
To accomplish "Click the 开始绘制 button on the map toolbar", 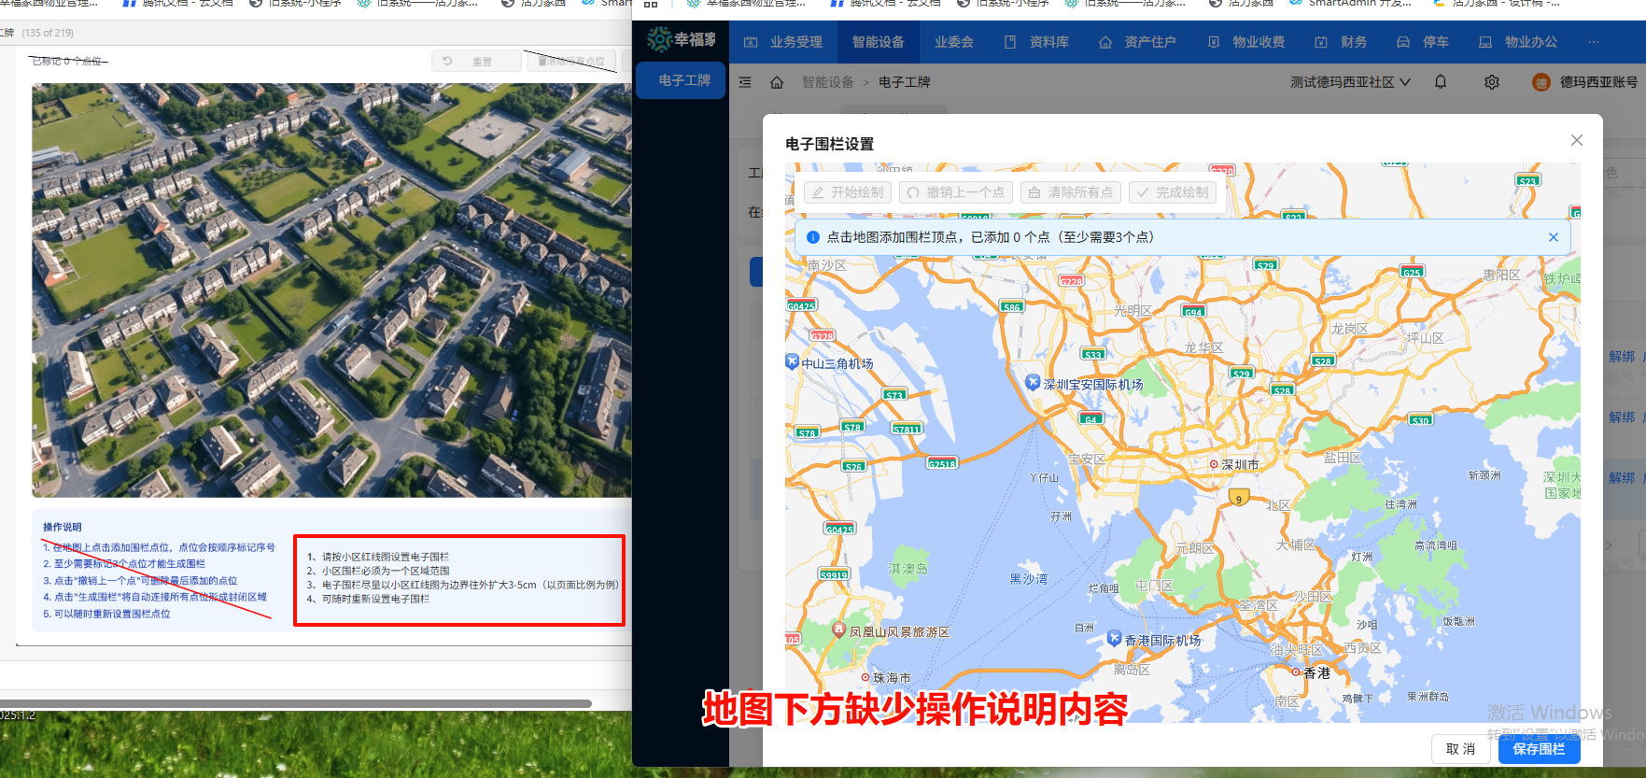I will tap(848, 192).
